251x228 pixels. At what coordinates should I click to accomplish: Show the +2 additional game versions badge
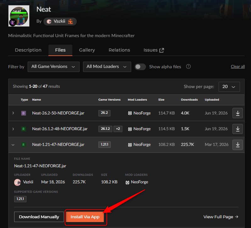pyautogui.click(x=118, y=129)
